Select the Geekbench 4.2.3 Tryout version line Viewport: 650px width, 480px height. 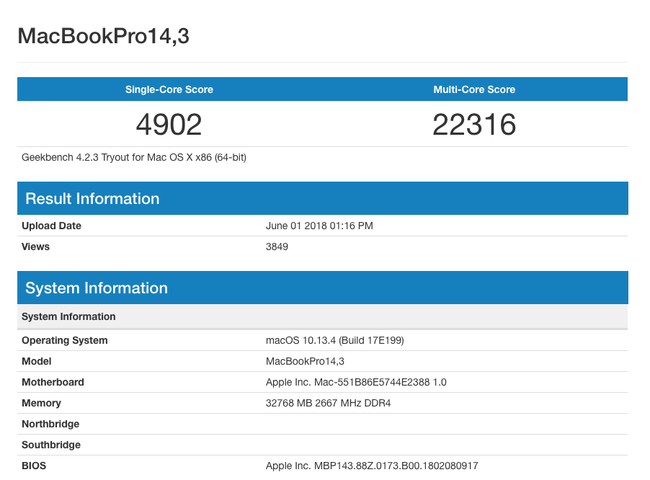(x=134, y=158)
